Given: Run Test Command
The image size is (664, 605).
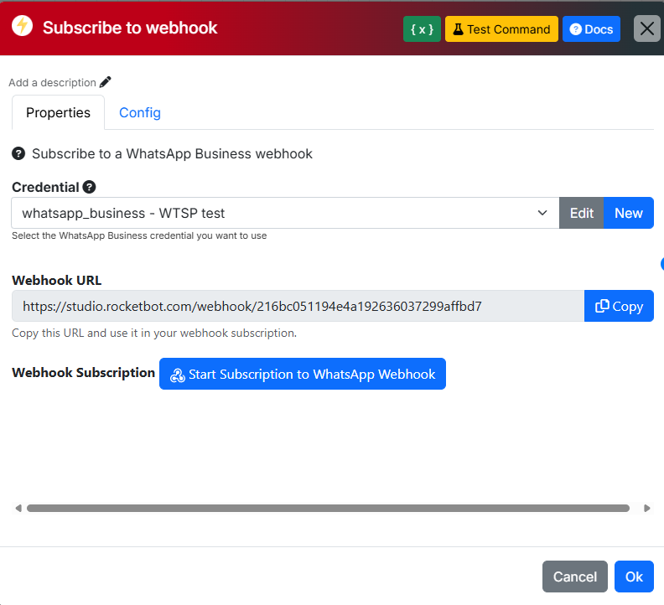Looking at the screenshot, I should [x=501, y=29].
